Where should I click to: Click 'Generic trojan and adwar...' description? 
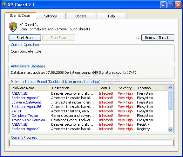pyautogui.click(x=72, y=116)
